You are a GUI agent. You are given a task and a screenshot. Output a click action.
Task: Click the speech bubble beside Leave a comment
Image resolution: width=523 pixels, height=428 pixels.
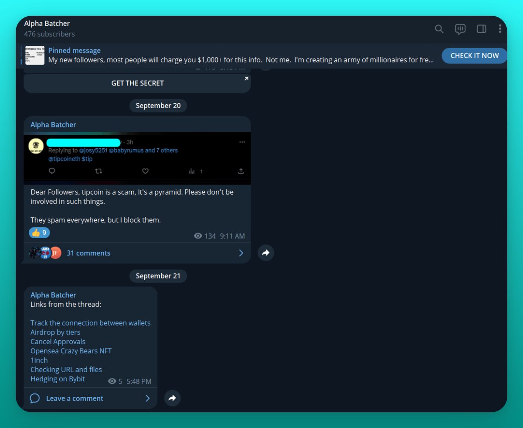click(35, 398)
